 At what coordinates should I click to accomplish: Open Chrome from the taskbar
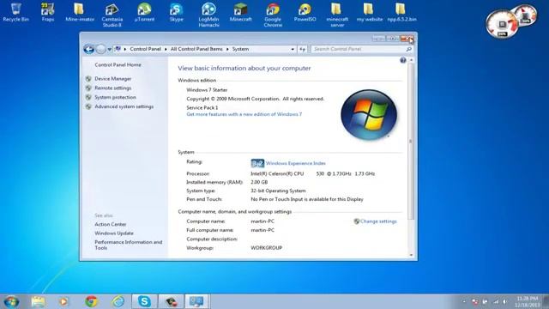[x=91, y=301]
